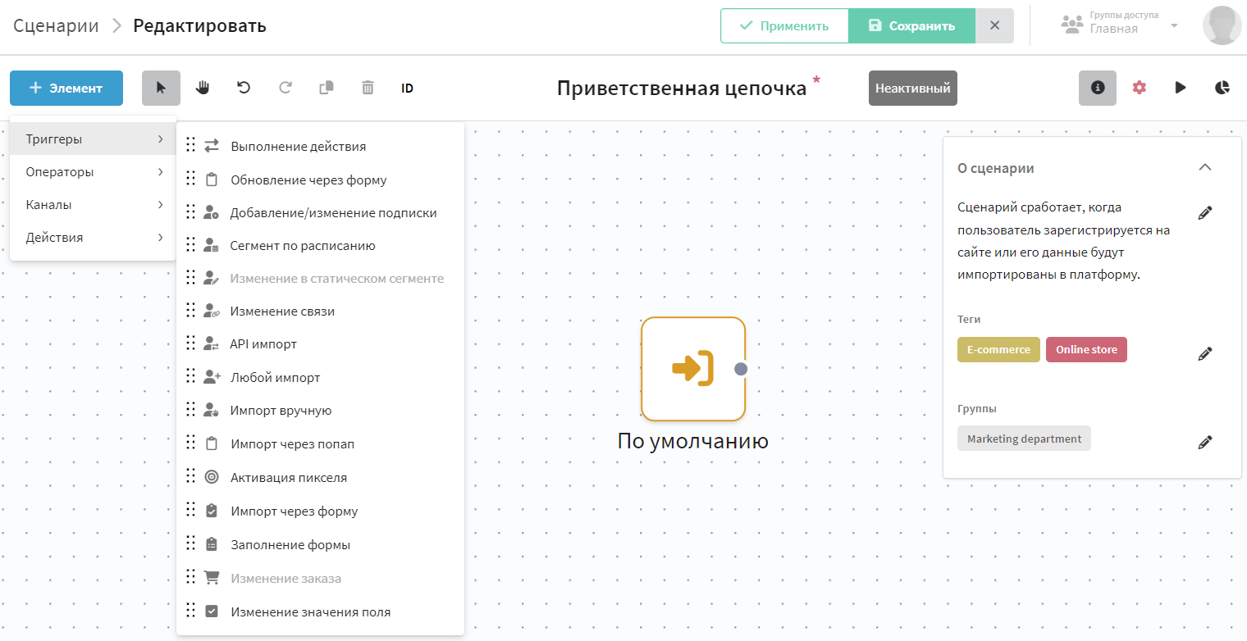Click the node's output connector dot

(x=741, y=369)
